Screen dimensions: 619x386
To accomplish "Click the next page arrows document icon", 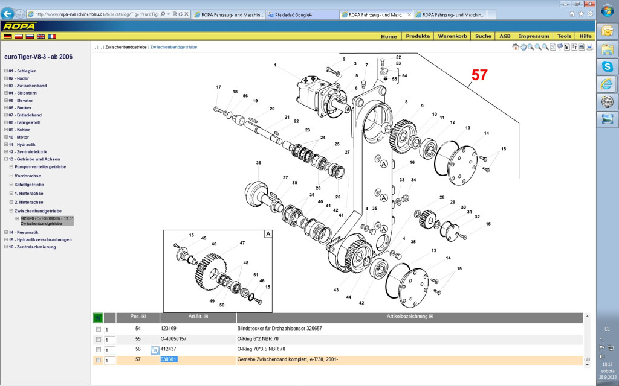I will click(x=574, y=47).
